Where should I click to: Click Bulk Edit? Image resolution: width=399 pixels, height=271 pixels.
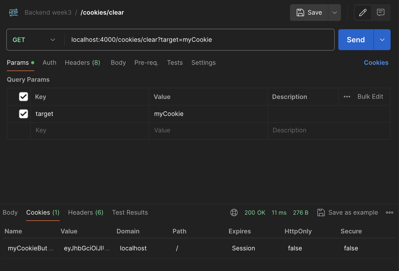coord(370,97)
